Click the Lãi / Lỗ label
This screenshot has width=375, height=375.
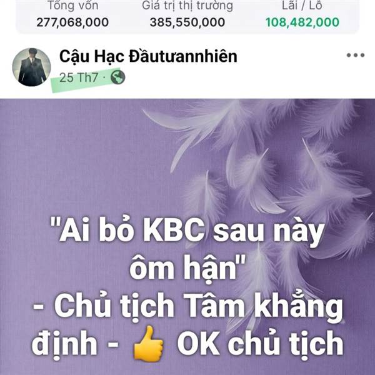tap(302, 6)
